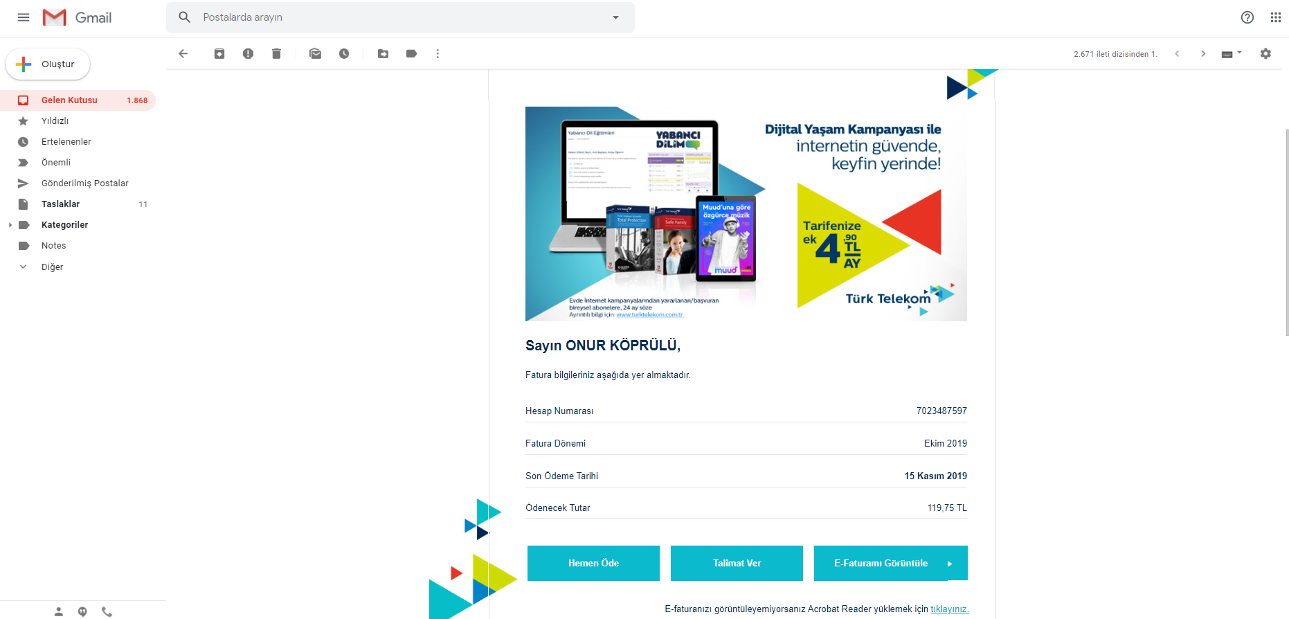This screenshot has height=619, width=1289.
Task: Click in the Postalarda arayın search field
Action: (x=400, y=17)
